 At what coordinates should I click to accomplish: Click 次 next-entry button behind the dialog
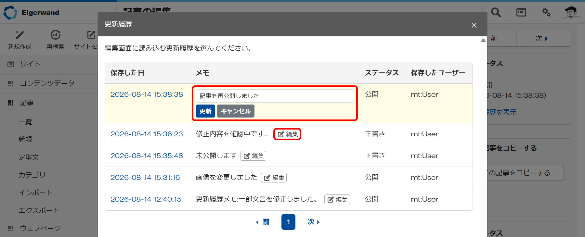(x=543, y=39)
